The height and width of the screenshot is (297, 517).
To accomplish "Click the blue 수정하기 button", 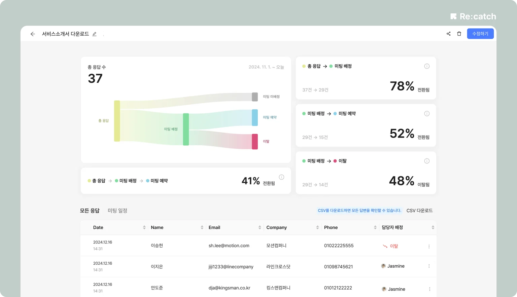I will point(480,34).
